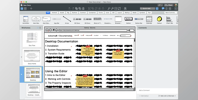Image resolution: width=198 pixels, height=100 pixels.
Task: Click the Zoom Out magnifier
Action: point(109,9)
